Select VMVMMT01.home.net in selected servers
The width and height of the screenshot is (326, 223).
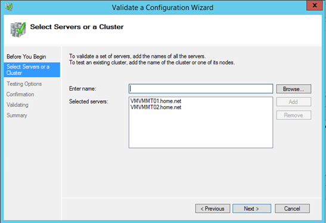pos(156,101)
